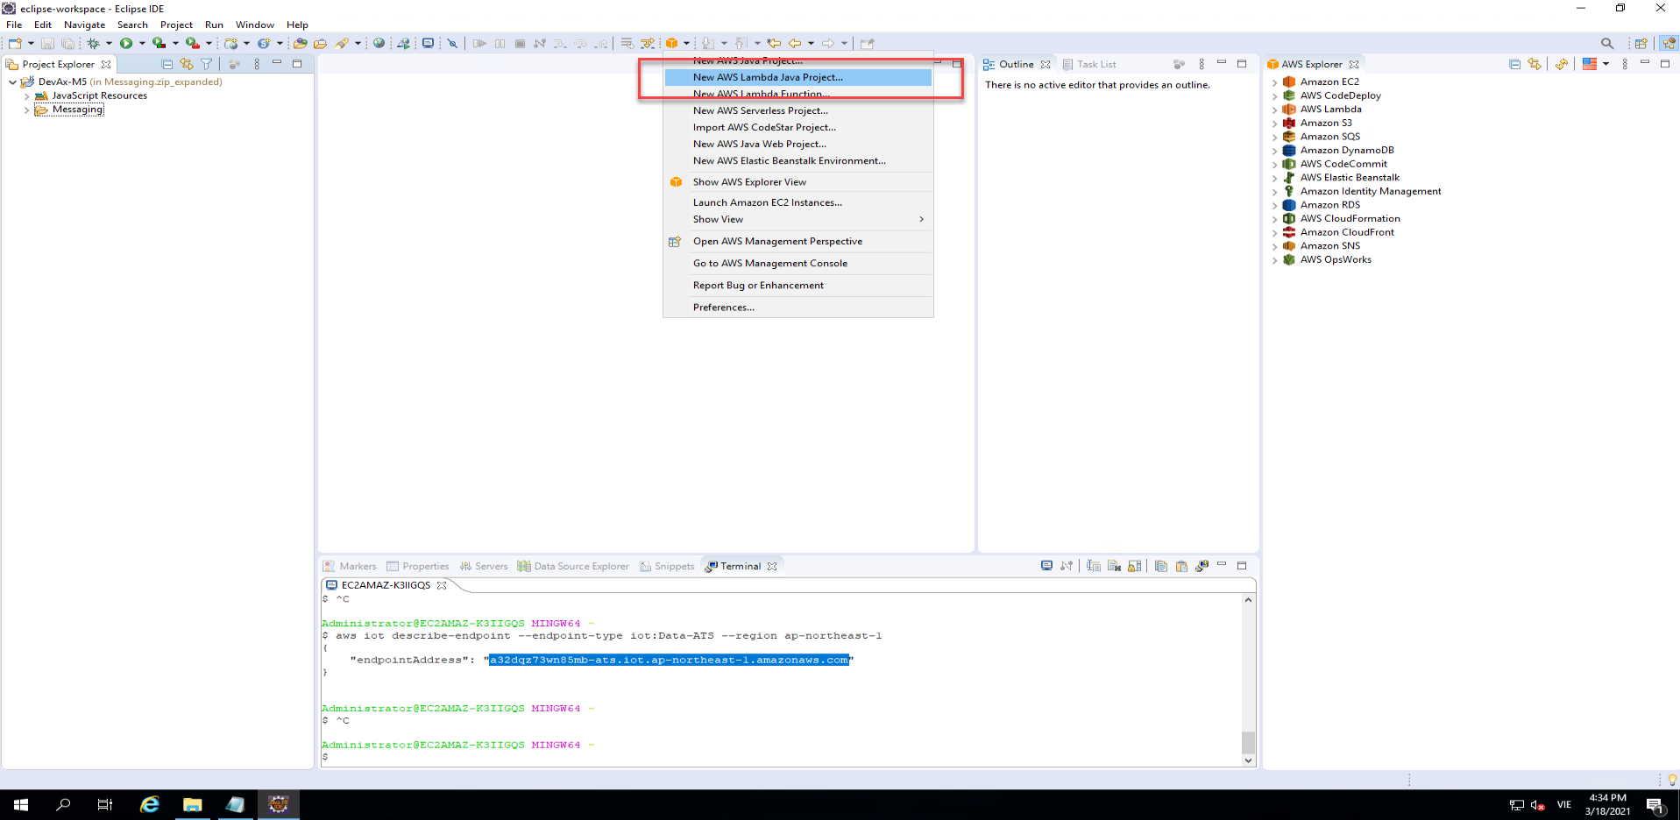Switch to the Markers tab
1680x820 pixels.
tap(350, 566)
